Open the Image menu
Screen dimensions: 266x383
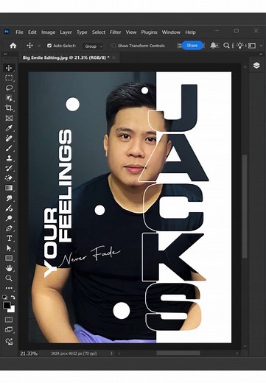[x=48, y=32]
